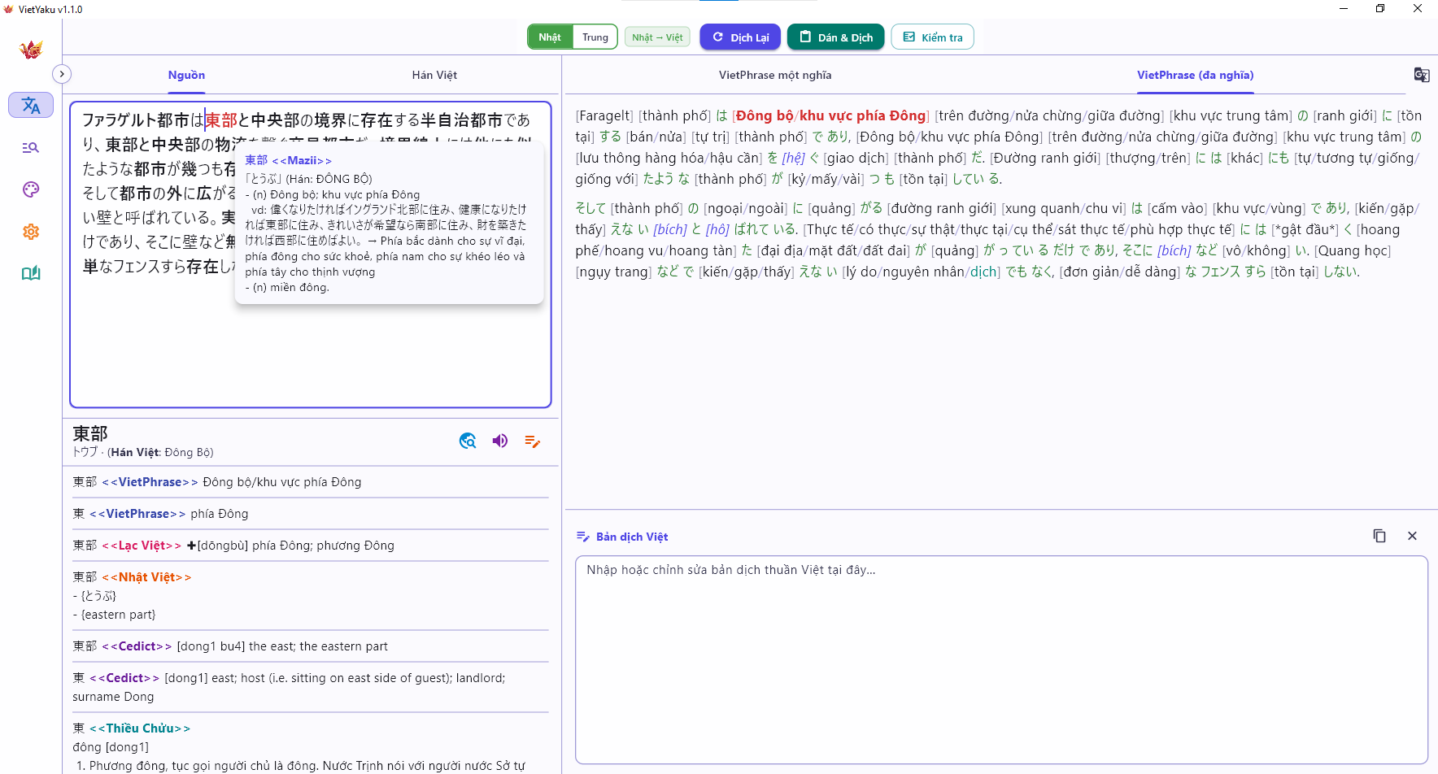Select the Nhật language toggle
The image size is (1438, 774).
(550, 37)
